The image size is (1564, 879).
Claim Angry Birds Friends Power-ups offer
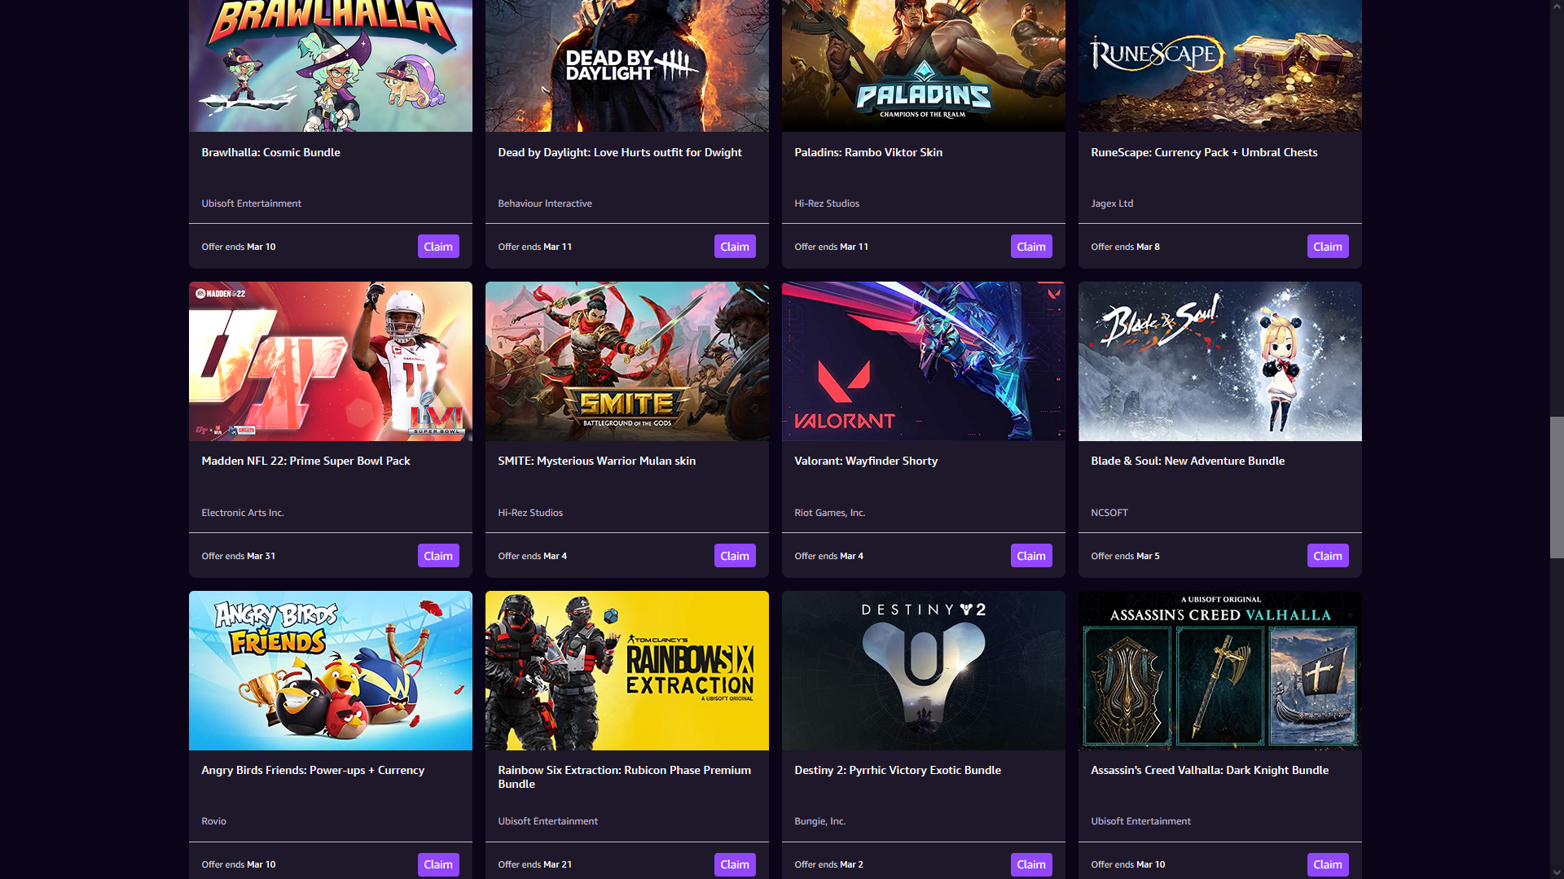click(438, 864)
